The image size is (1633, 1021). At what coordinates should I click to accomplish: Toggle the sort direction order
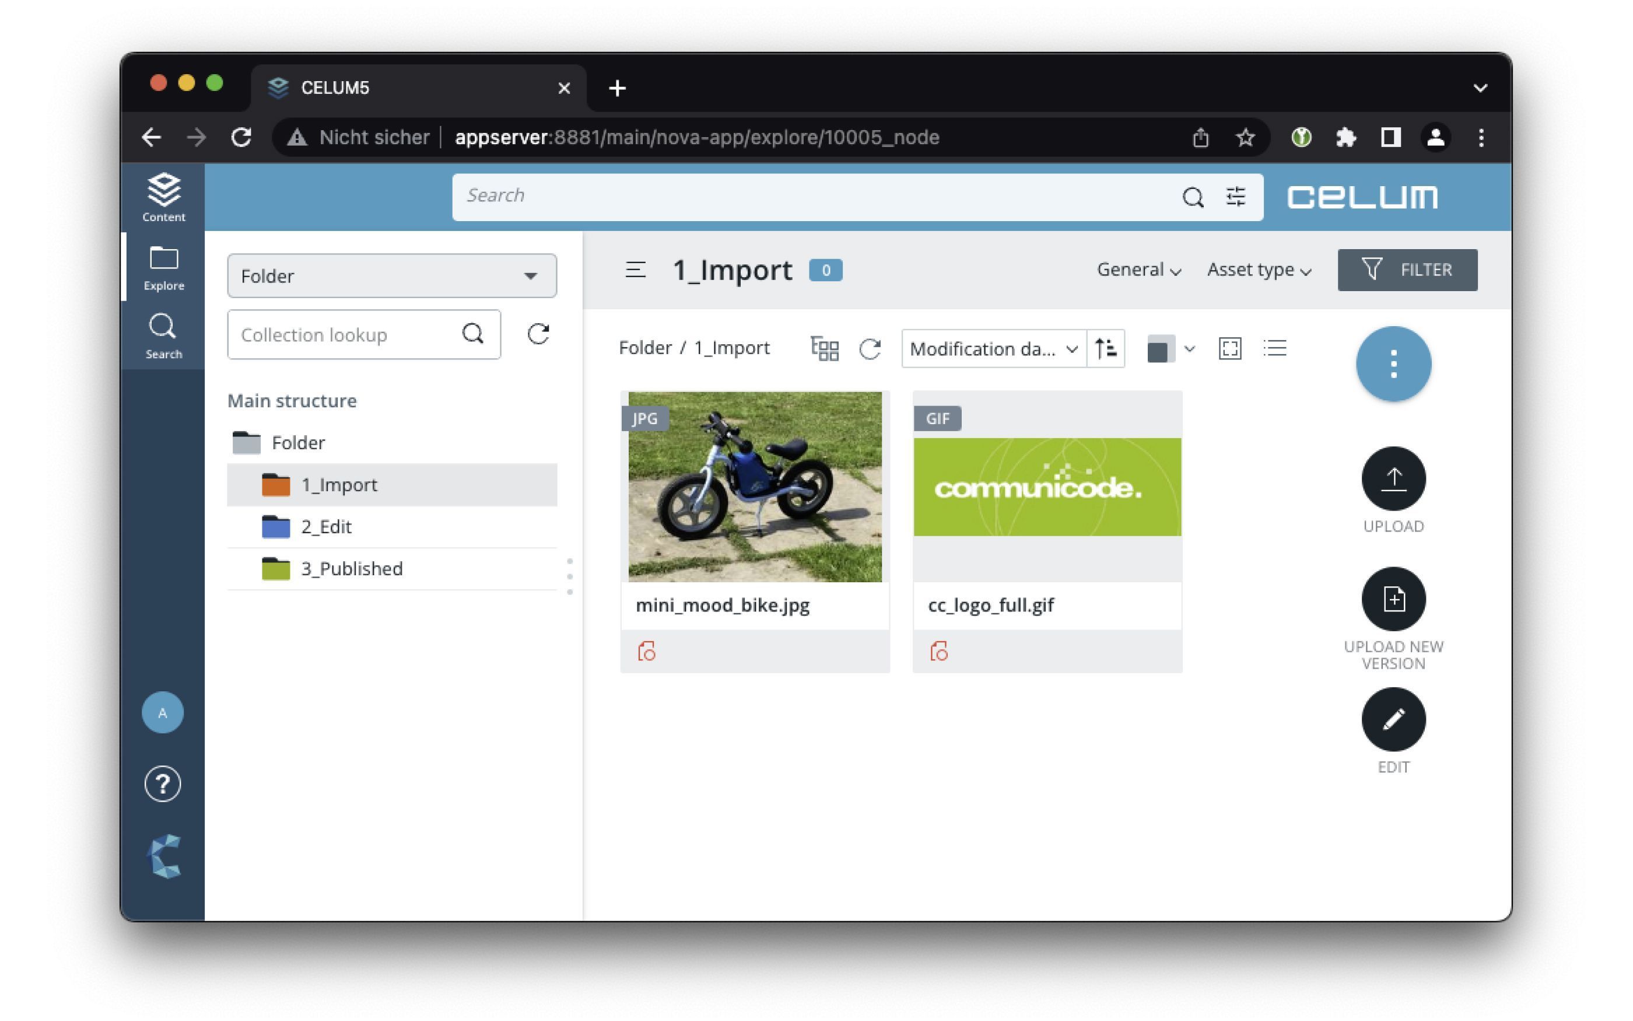[x=1107, y=348]
